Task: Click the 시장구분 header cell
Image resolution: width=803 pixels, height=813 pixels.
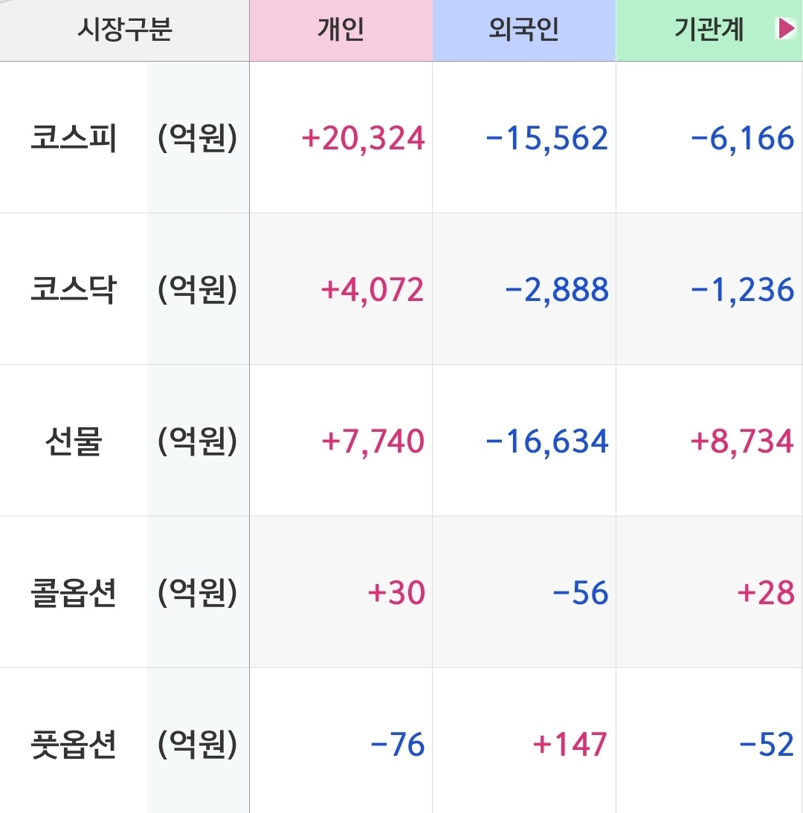Action: click(124, 30)
